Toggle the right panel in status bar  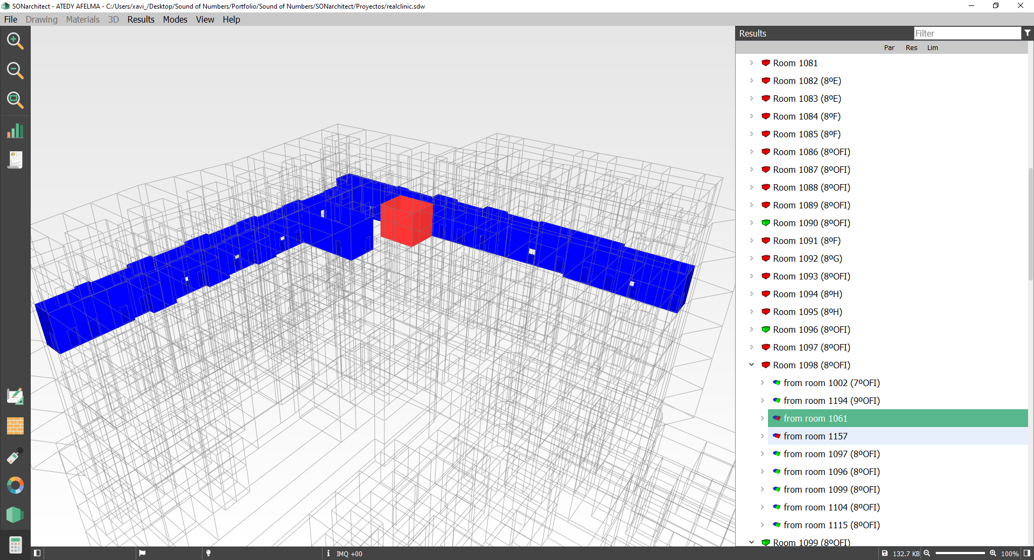tap(1026, 553)
